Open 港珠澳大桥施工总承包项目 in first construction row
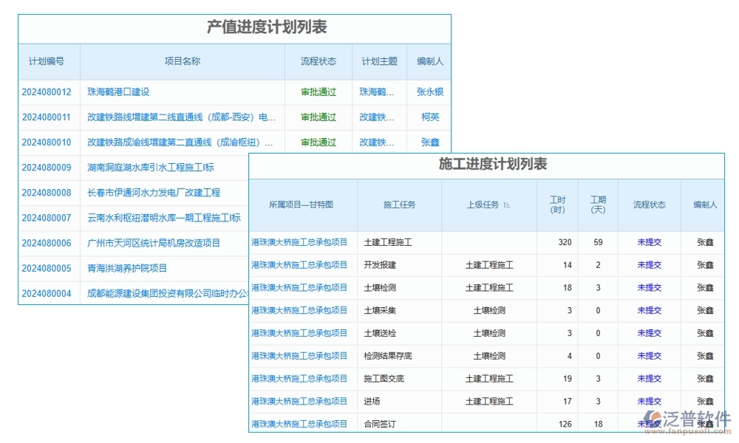Screen dimensions: 739x443 click(299, 243)
